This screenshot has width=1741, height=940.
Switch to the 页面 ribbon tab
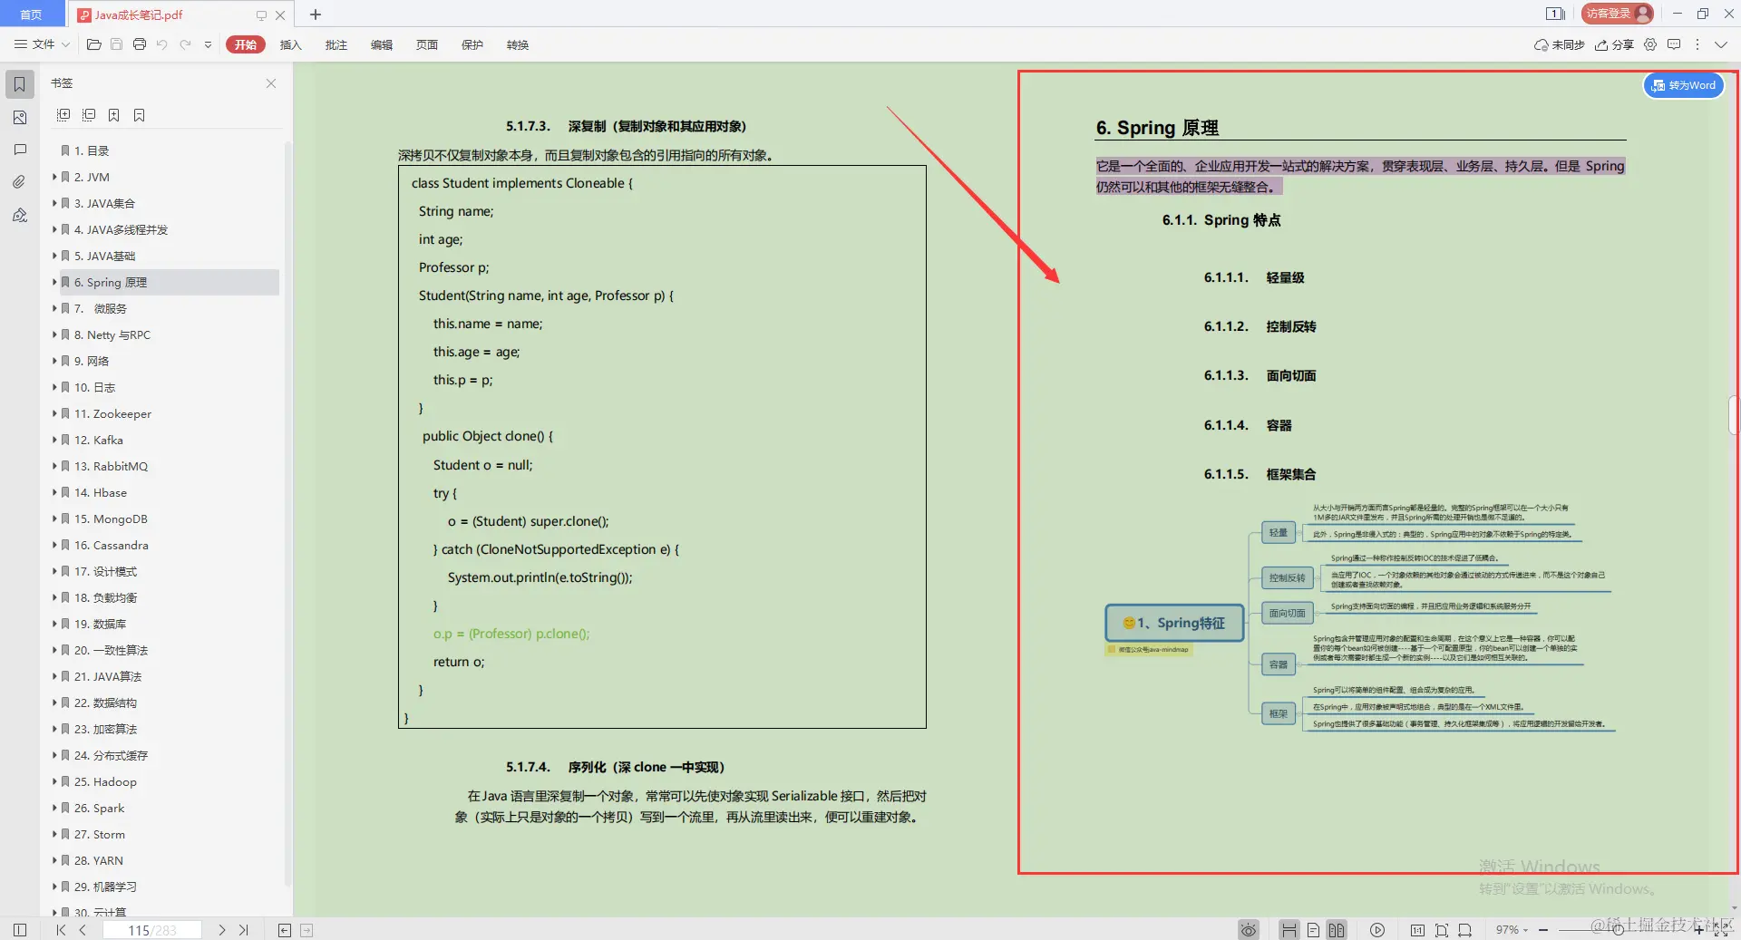click(x=426, y=44)
